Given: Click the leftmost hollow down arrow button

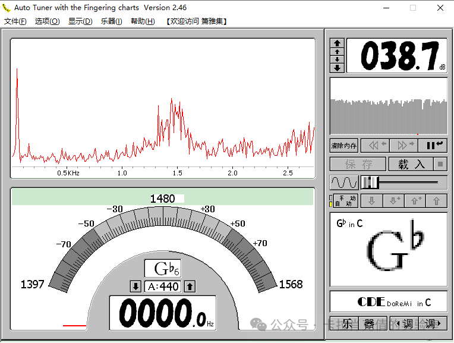Looking at the screenshot, I should tap(371, 201).
